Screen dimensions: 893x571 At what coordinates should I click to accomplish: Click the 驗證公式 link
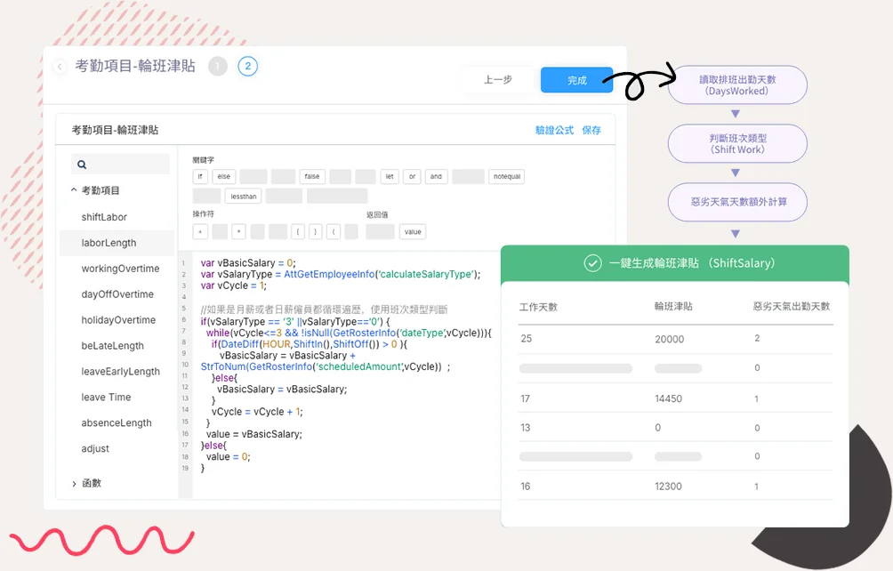554,131
